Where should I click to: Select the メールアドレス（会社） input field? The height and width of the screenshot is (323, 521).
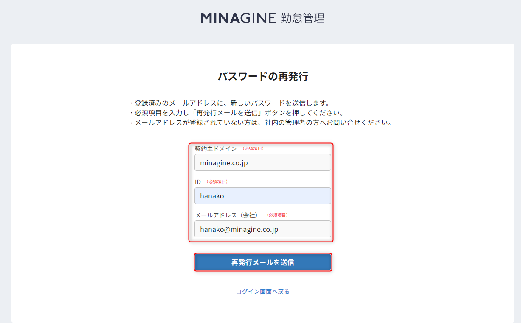coord(263,229)
